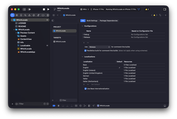This screenshot has width=177, height=119.
Task: Toggle the debug area at bottom right
Action: (x=165, y=106)
